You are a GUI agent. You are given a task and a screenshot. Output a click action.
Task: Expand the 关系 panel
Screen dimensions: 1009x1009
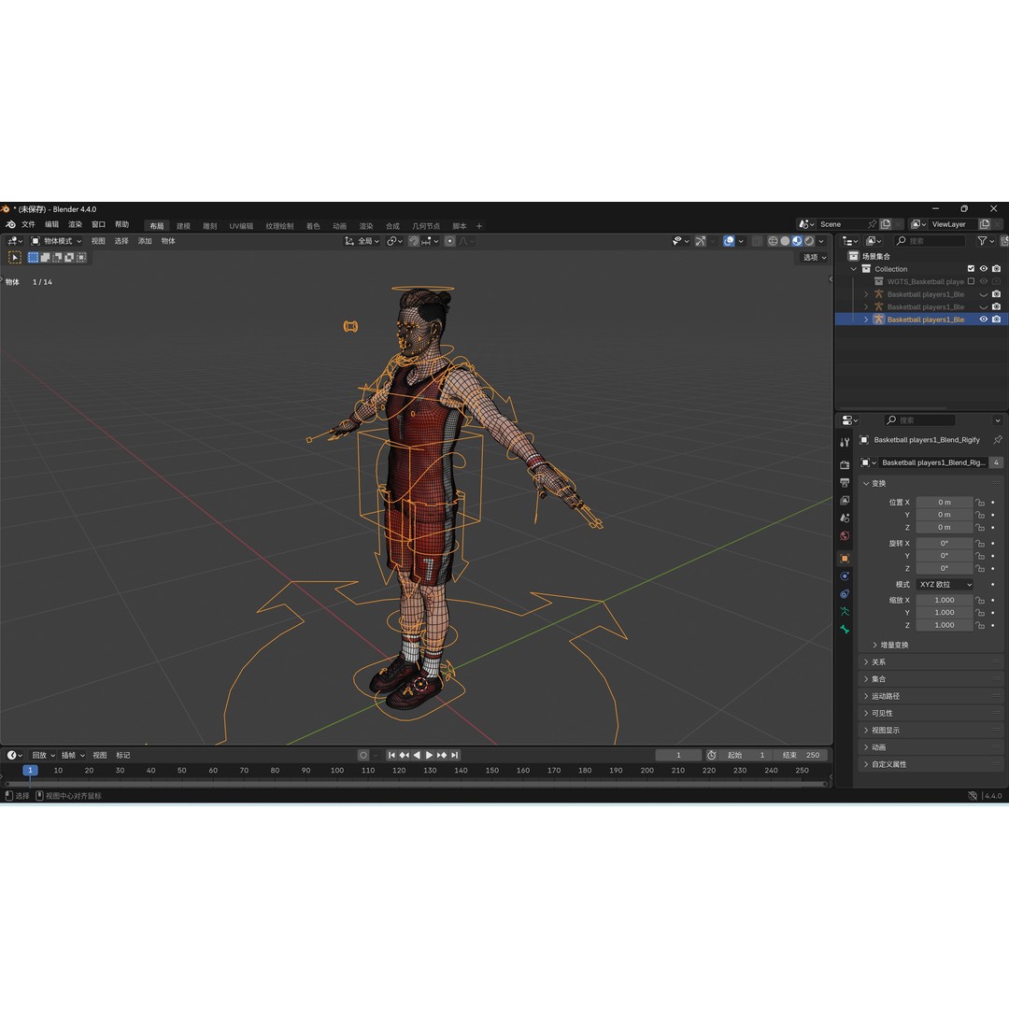pos(931,662)
